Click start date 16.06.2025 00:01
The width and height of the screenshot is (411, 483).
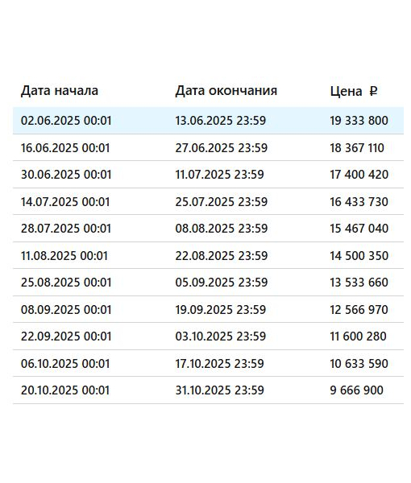point(65,148)
